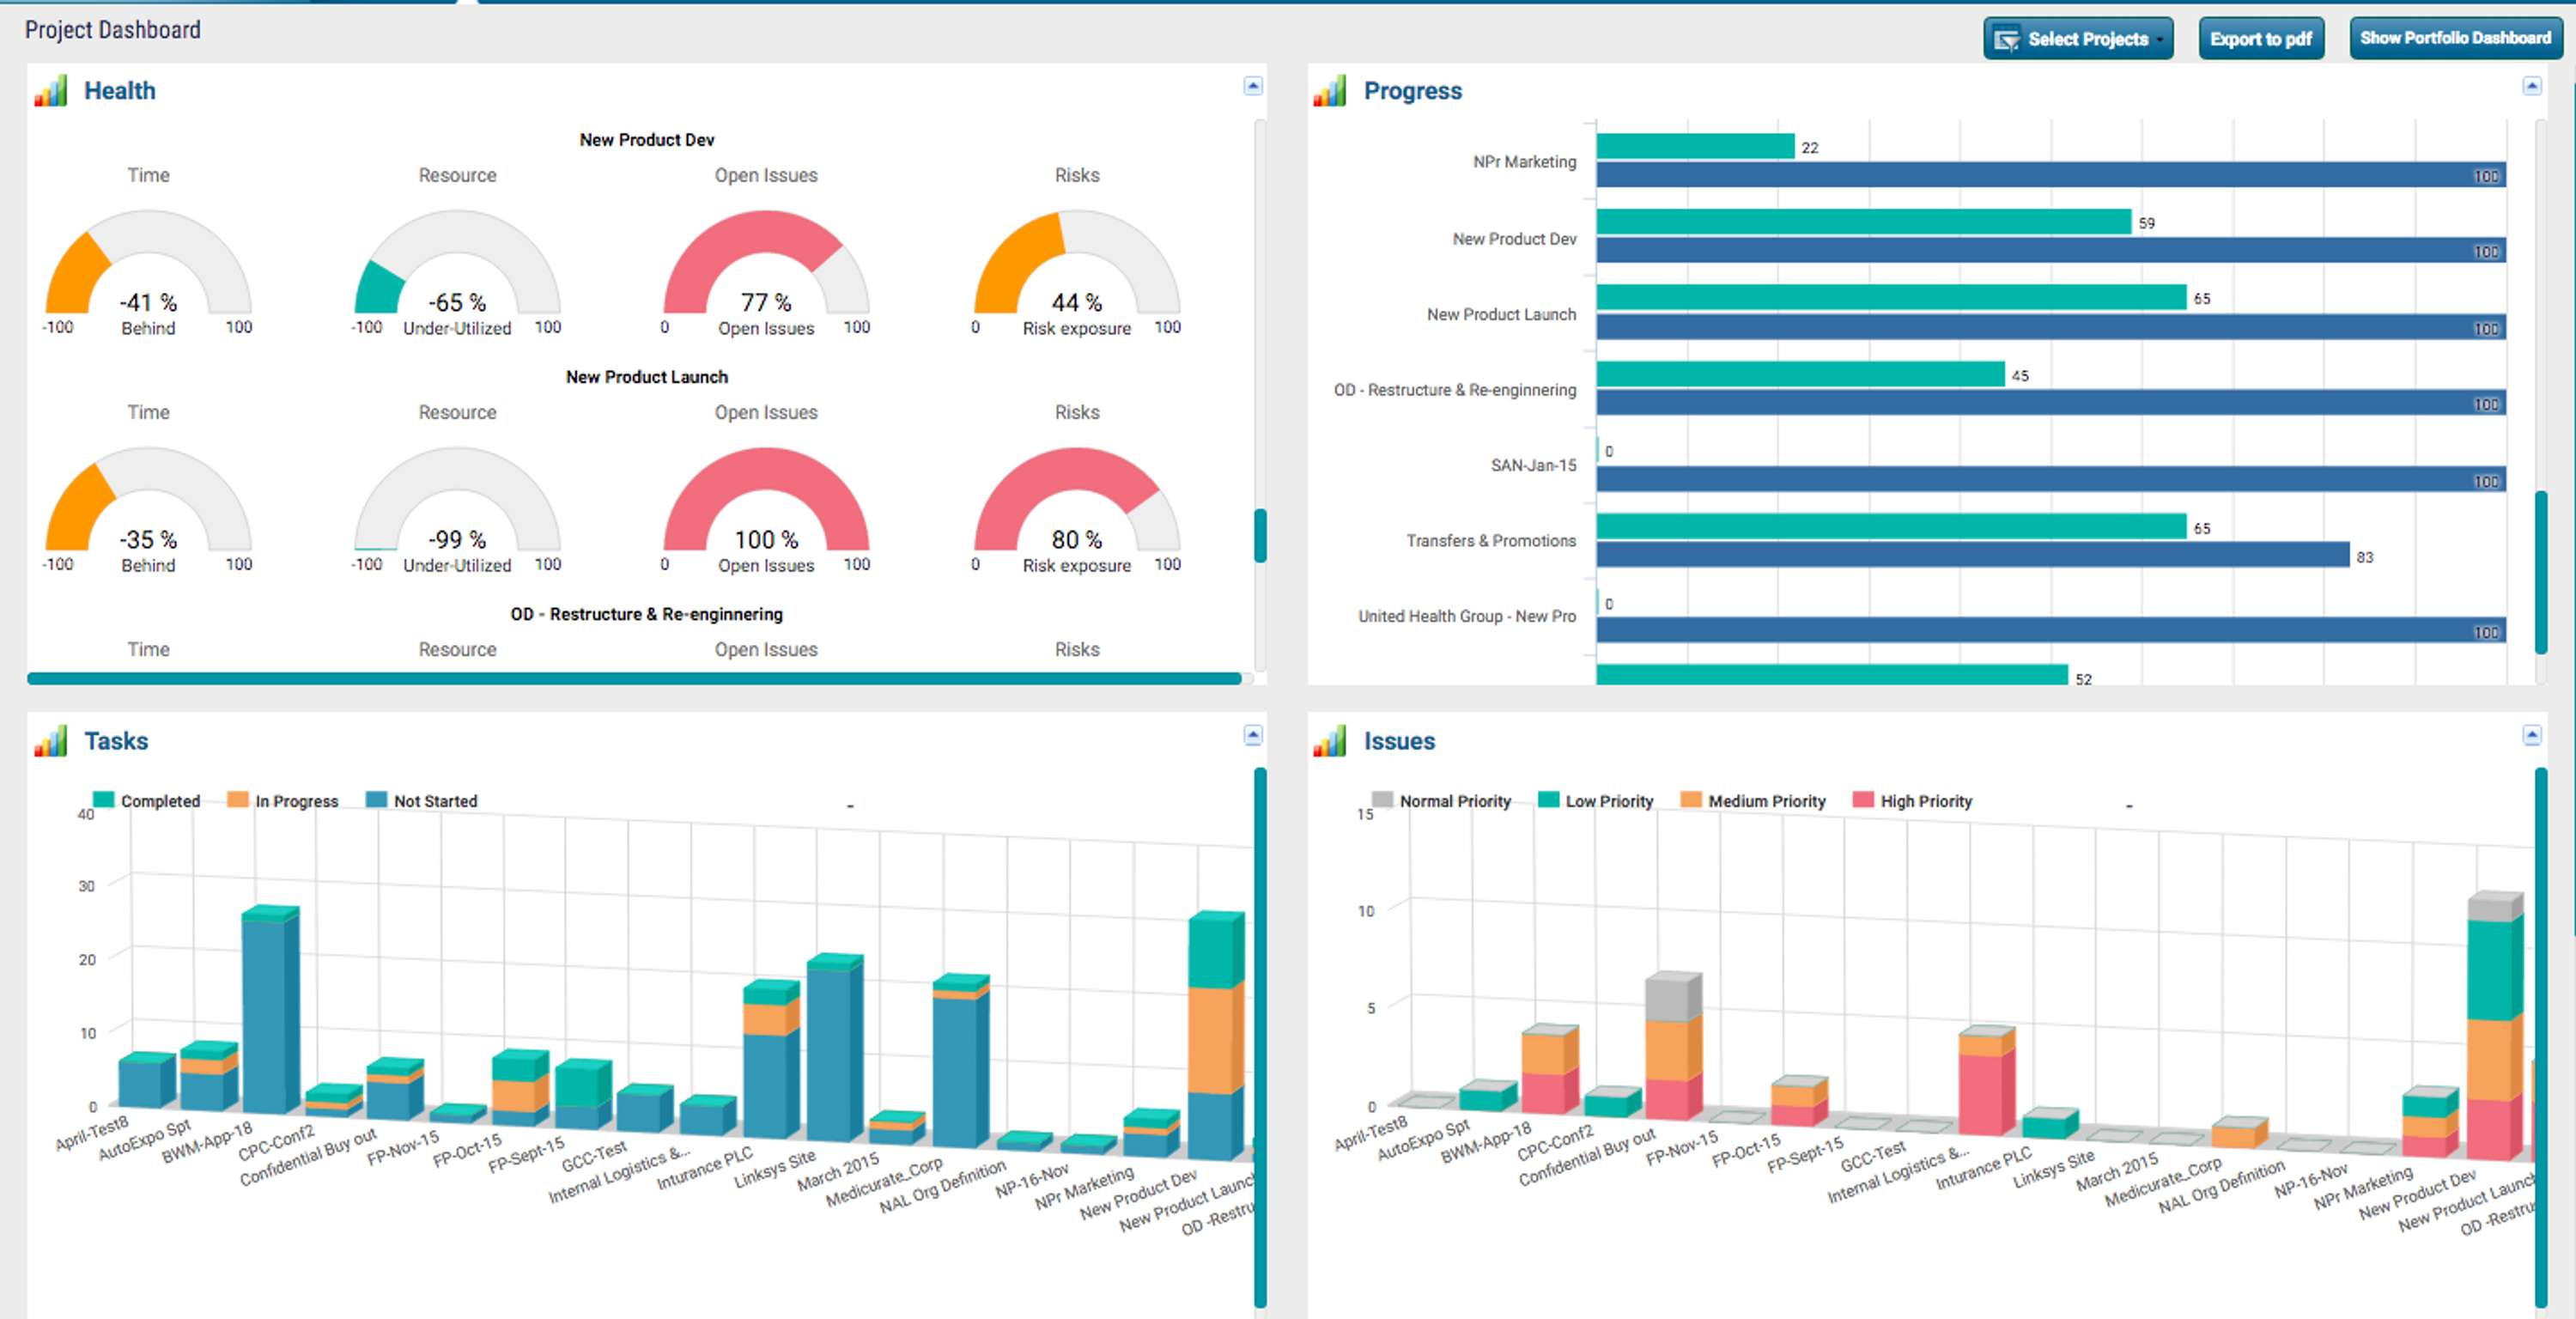The image size is (2576, 1319).
Task: Click New Product Launch Resource gauge -99 %
Action: pyautogui.click(x=457, y=499)
